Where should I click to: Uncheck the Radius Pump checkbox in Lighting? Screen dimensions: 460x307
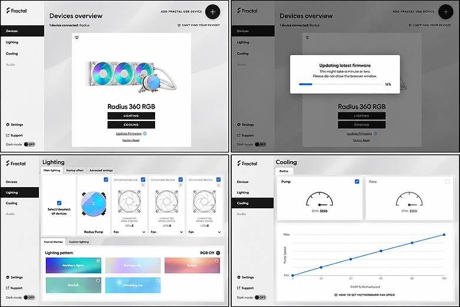point(106,179)
